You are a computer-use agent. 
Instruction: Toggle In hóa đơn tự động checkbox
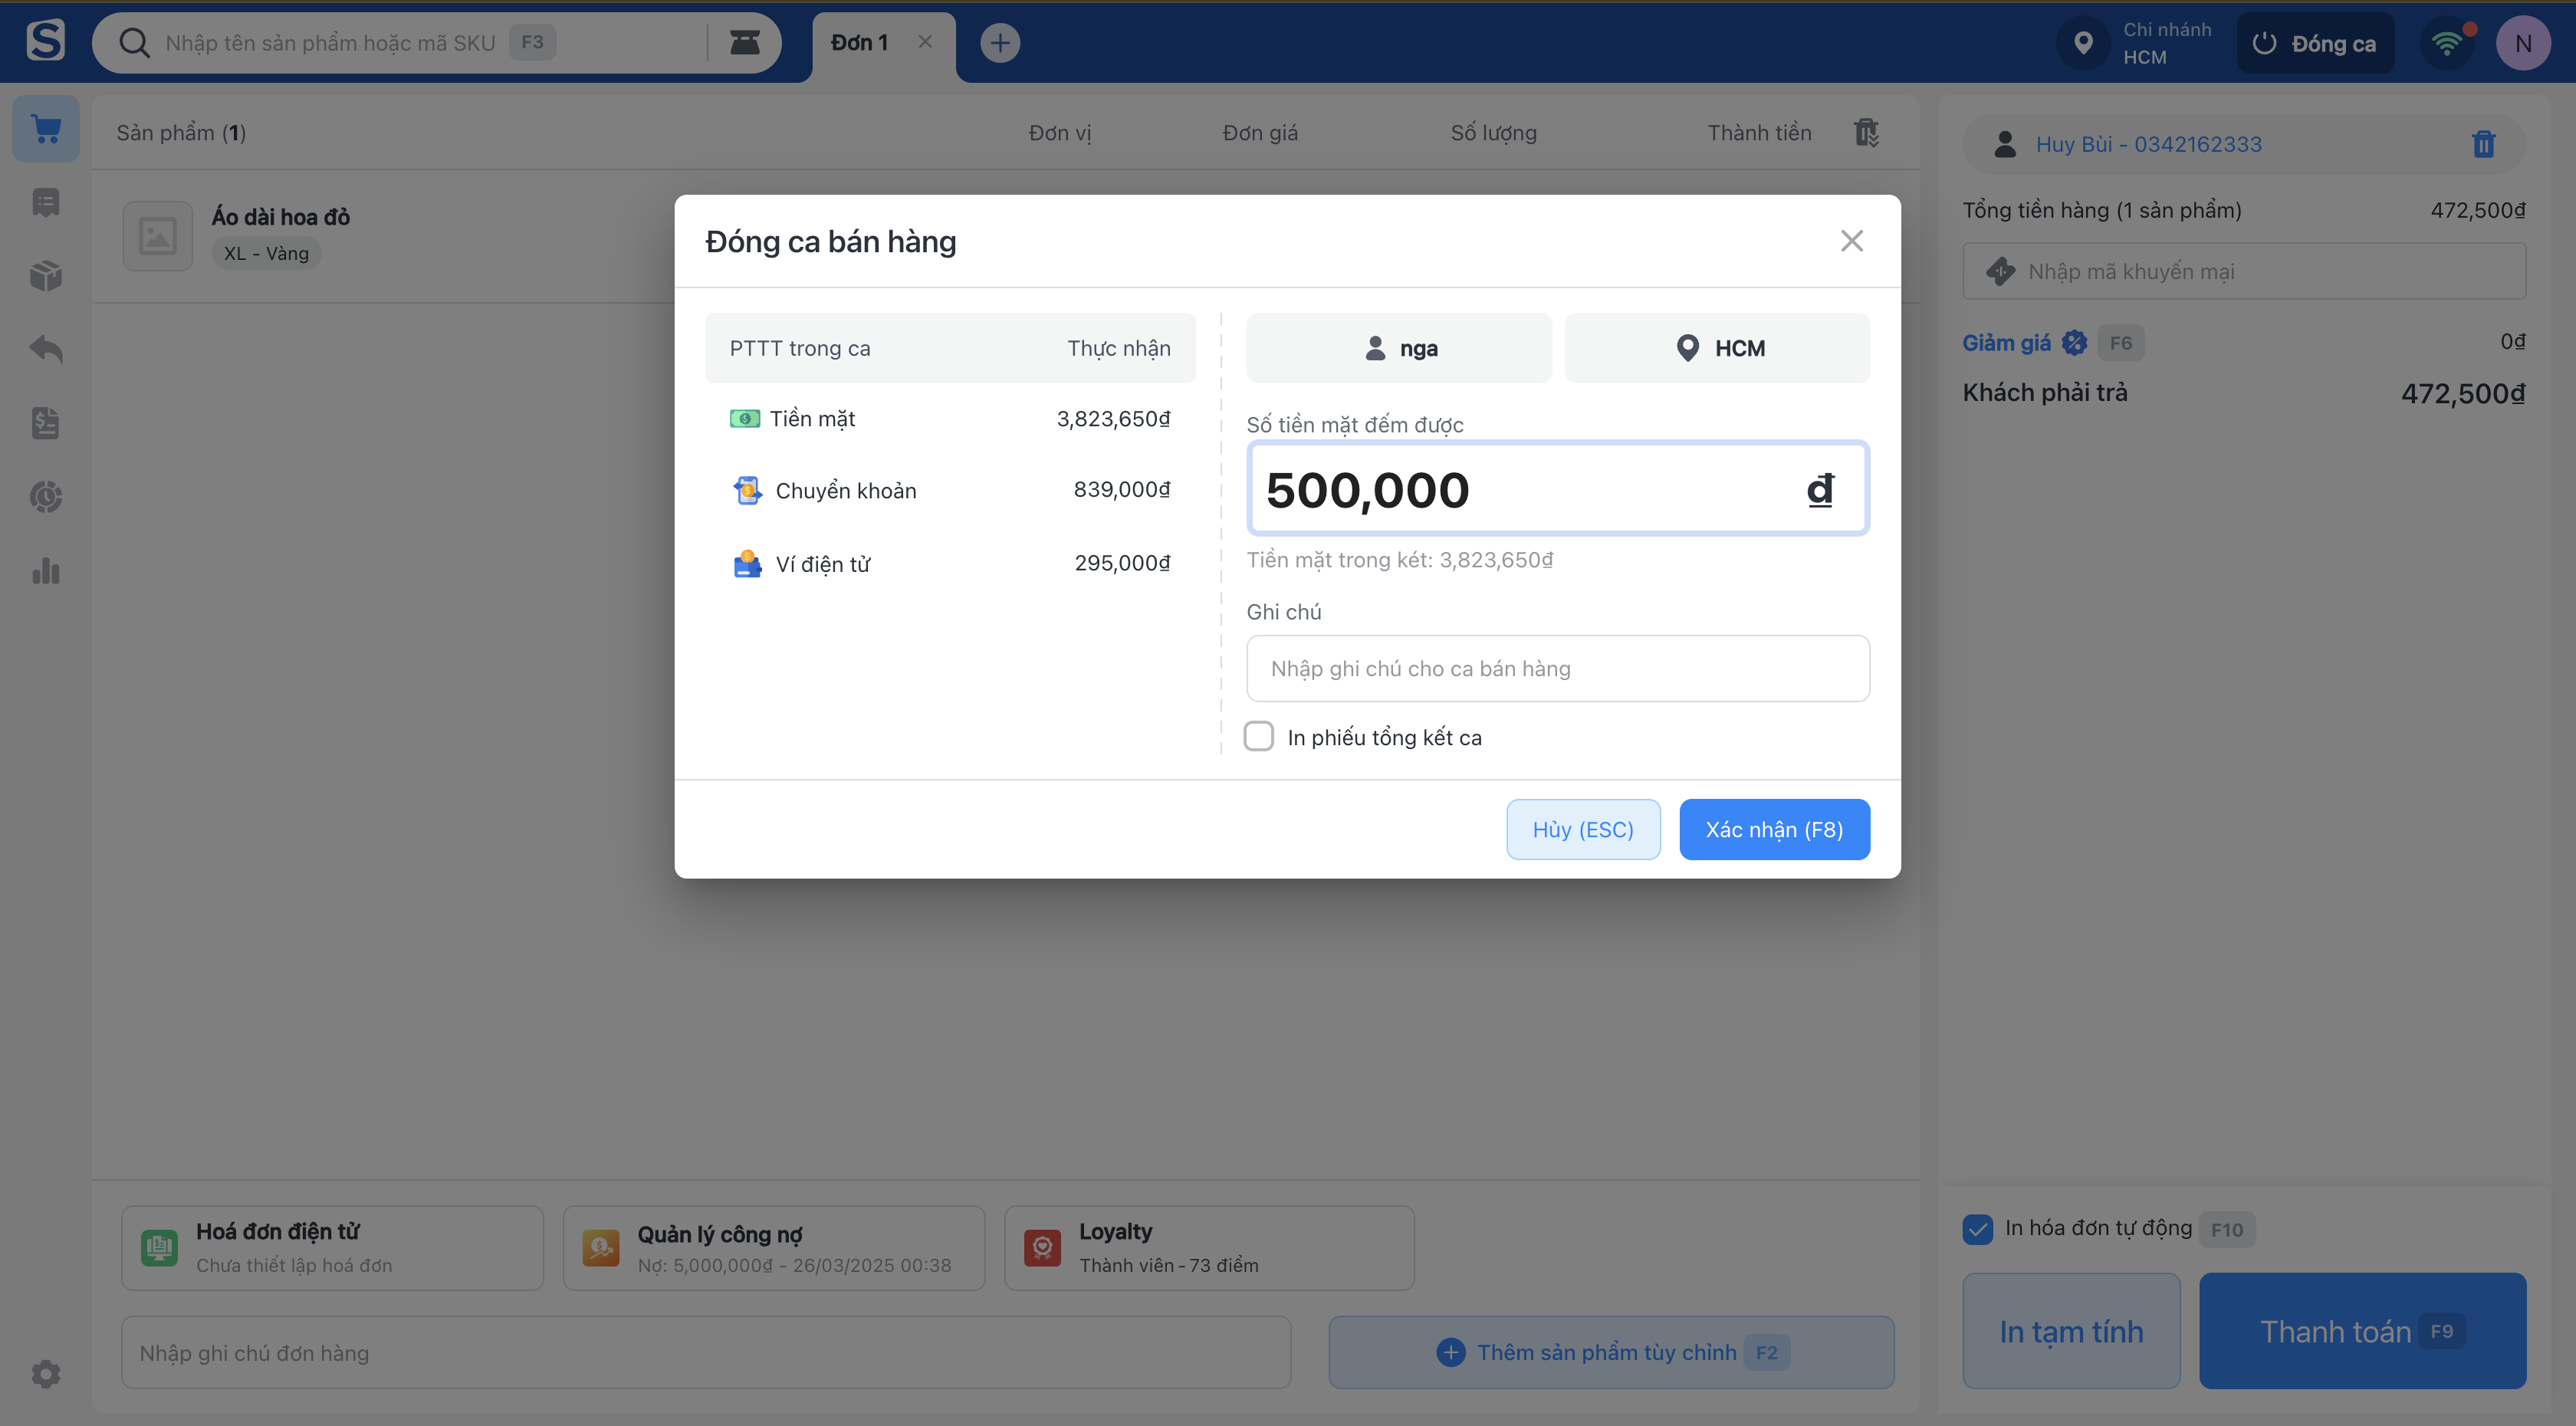tap(1977, 1229)
